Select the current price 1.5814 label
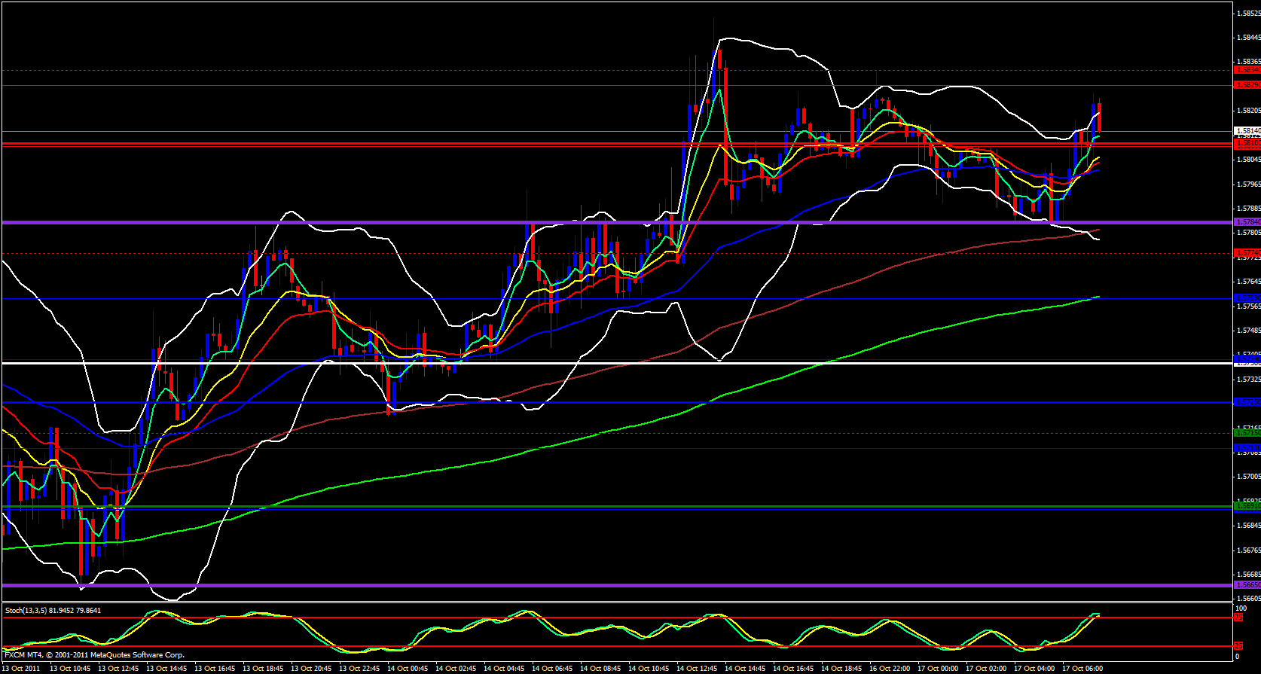The height and width of the screenshot is (674, 1261). [1247, 130]
